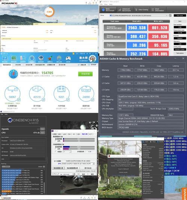Open the Help menu in TxBENCH

tap(111, 4)
